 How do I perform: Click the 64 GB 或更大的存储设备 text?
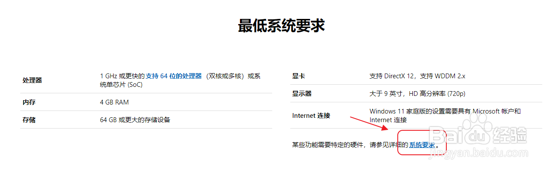click(x=135, y=120)
